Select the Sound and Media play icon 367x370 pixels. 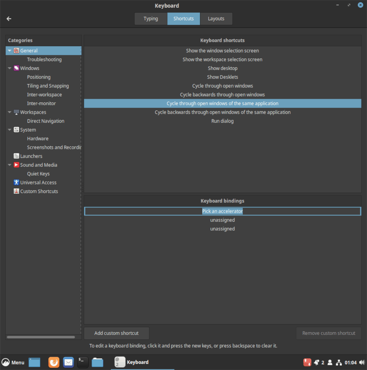pos(16,165)
